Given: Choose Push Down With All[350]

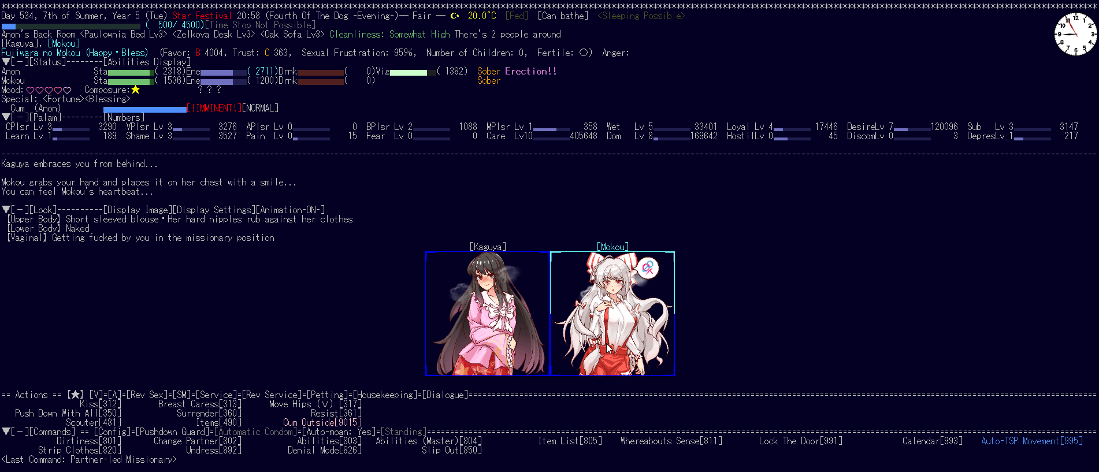Looking at the screenshot, I should point(68,414).
